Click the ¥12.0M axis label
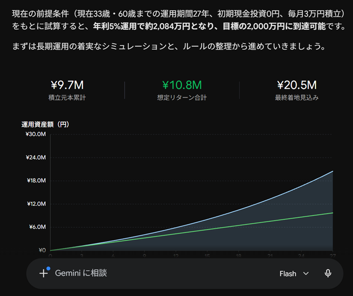353x296 pixels. 36,204
